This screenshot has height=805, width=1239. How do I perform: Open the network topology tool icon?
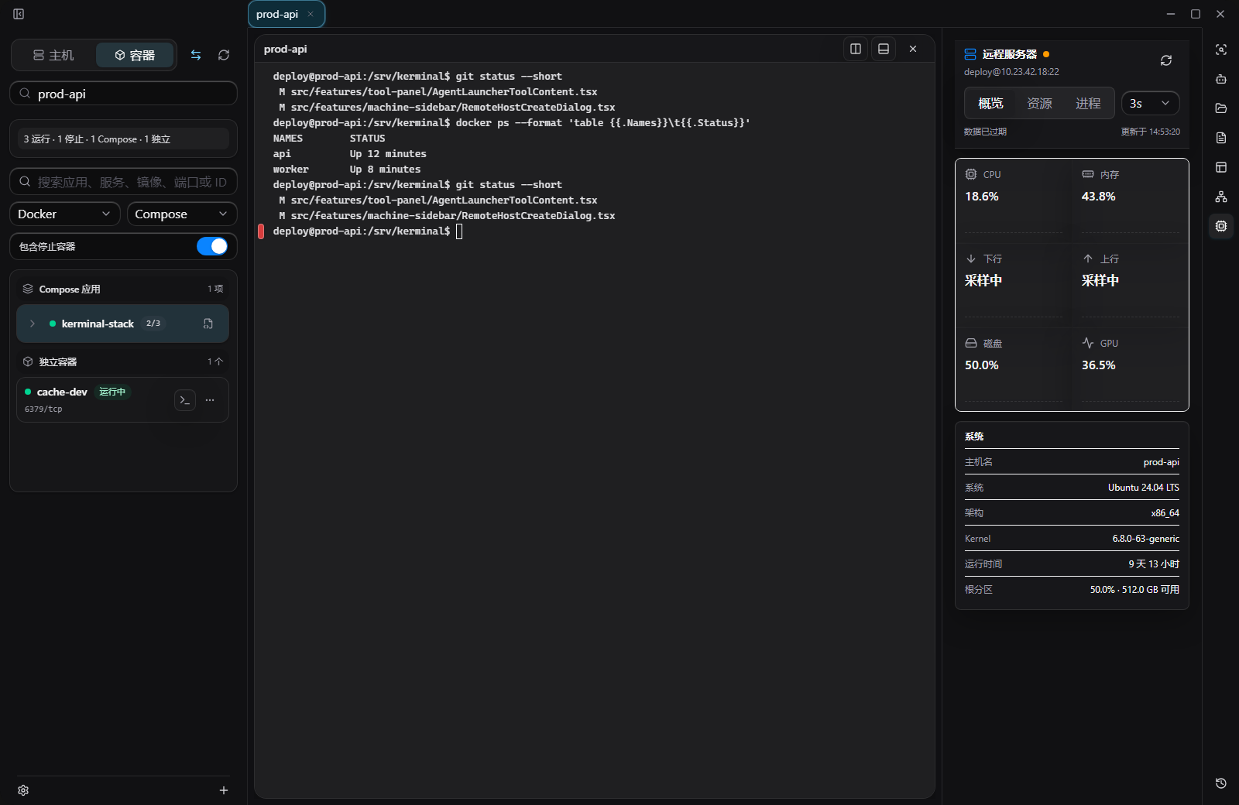[x=1221, y=197]
